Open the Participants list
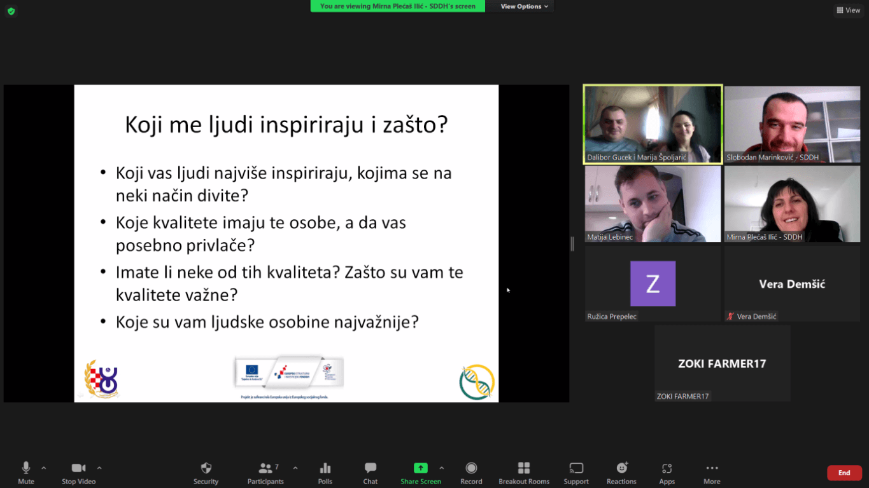869x488 pixels. click(x=266, y=468)
